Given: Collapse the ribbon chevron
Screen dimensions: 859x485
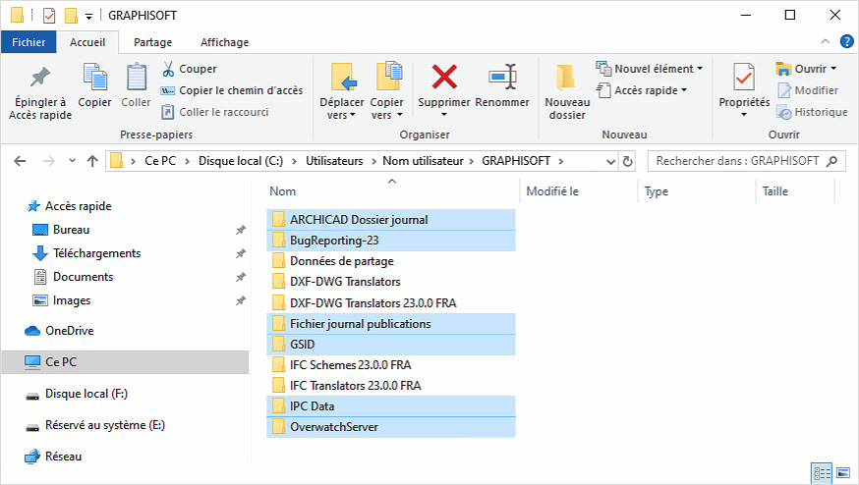Looking at the screenshot, I should 825,41.
